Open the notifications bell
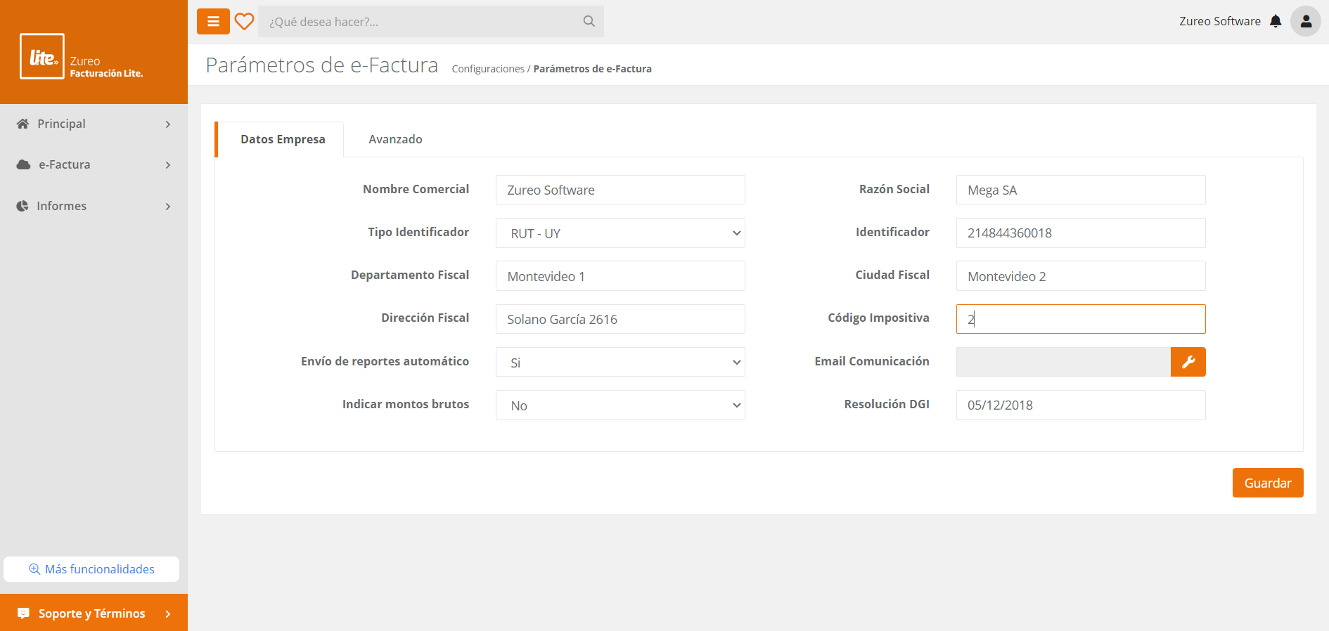The image size is (1329, 631). 1276,22
